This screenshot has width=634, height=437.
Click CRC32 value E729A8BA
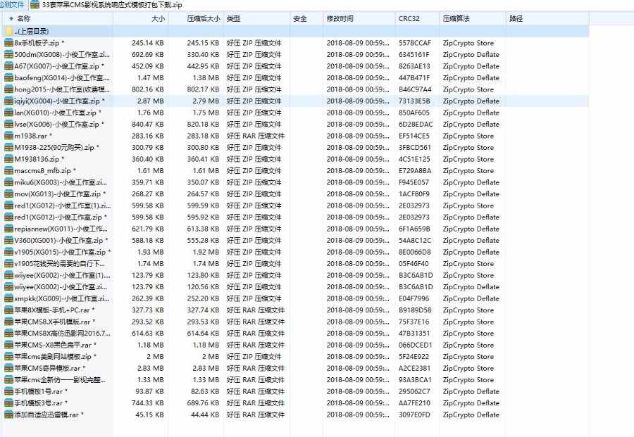[415, 171]
